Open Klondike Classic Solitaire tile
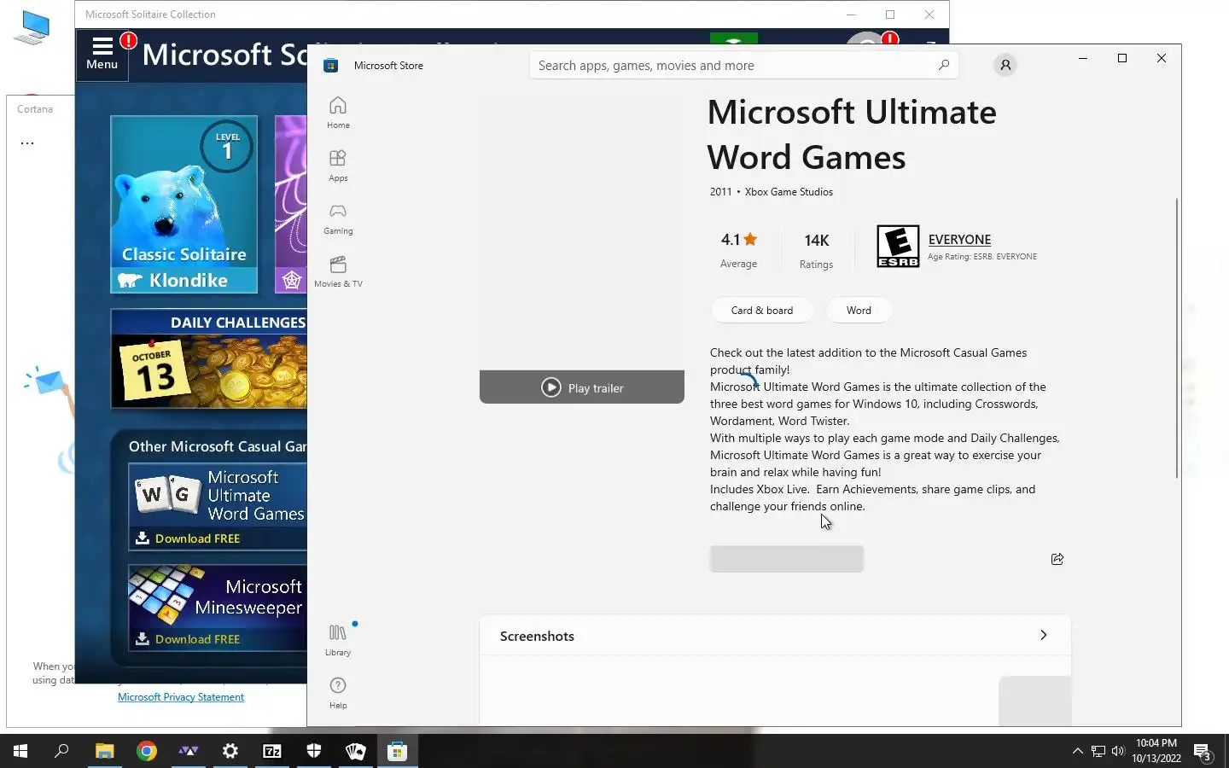The height and width of the screenshot is (768, 1229). [x=183, y=205]
